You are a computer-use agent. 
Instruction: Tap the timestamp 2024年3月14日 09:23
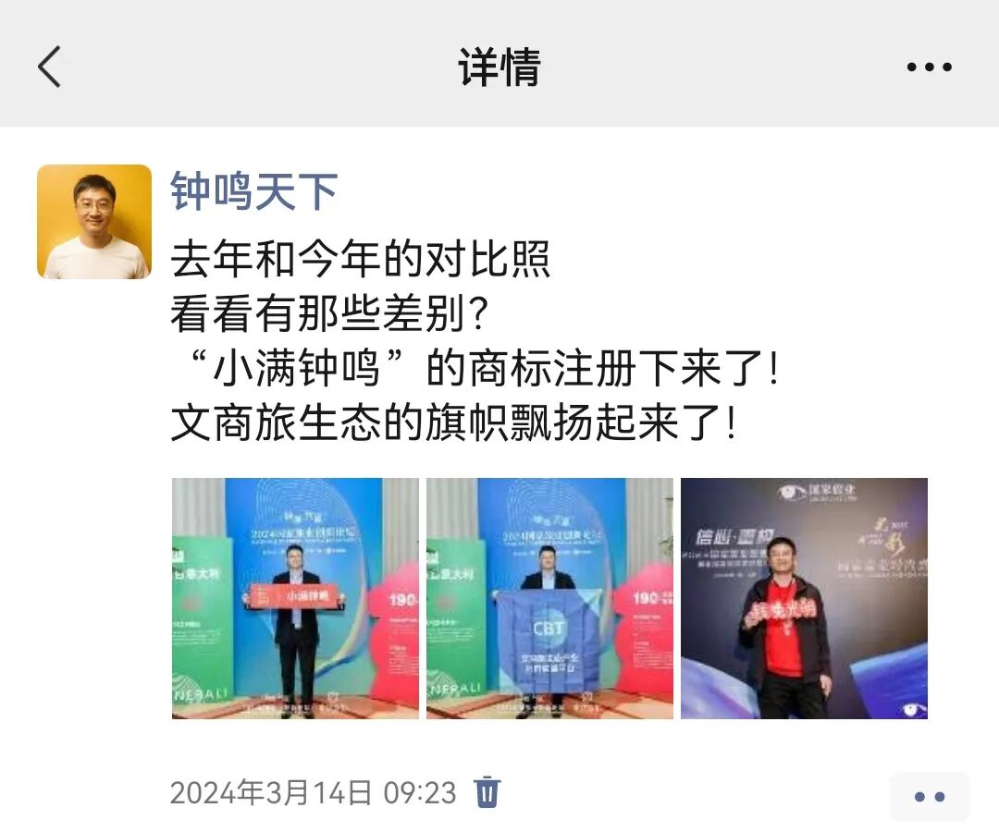314,793
